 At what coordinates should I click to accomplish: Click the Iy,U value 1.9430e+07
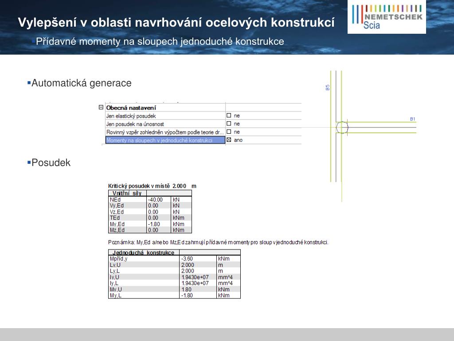[195, 277]
